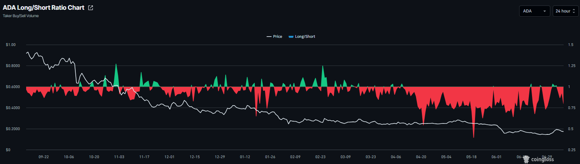The image size is (580, 164).
Task: Click the white Price line legend marker
Action: point(269,37)
